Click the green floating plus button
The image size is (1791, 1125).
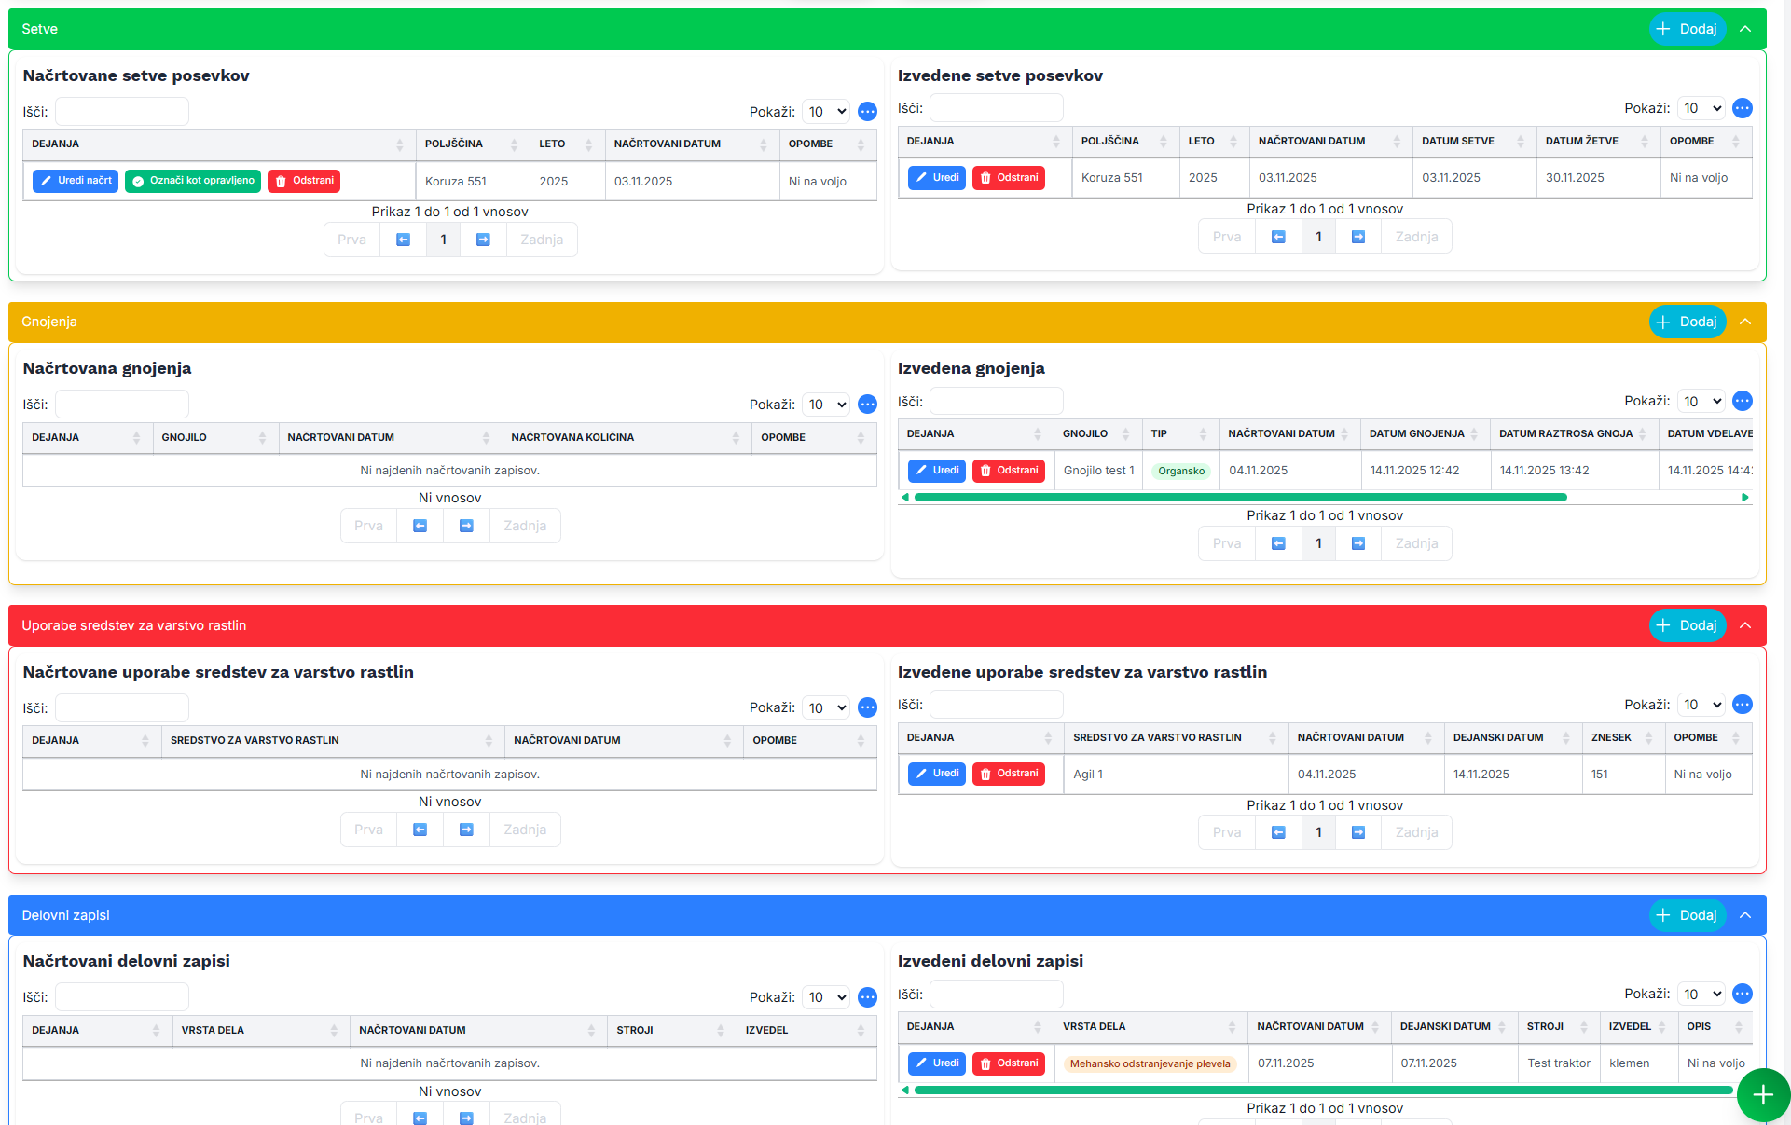pos(1762,1095)
